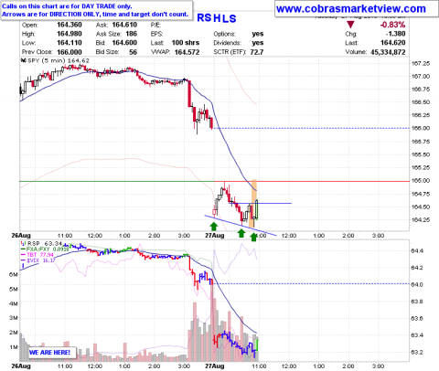This screenshot has height=371, width=439.
Task: Click the 'Arrows are for DIRECTION ONLY' notice line
Action: (95, 14)
